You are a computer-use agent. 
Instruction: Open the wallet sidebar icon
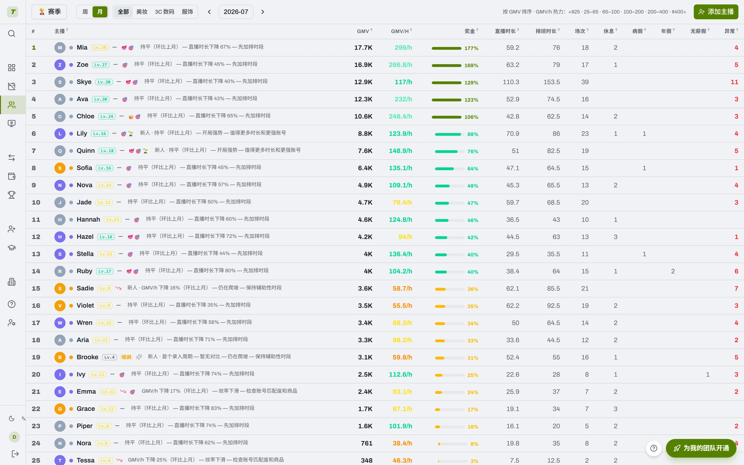(11, 176)
